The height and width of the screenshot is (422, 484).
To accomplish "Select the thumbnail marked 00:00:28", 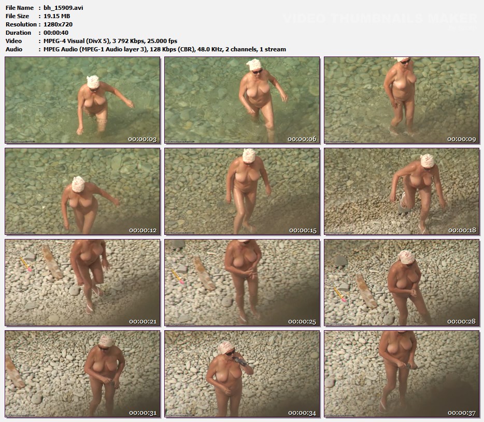I will 402,283.
